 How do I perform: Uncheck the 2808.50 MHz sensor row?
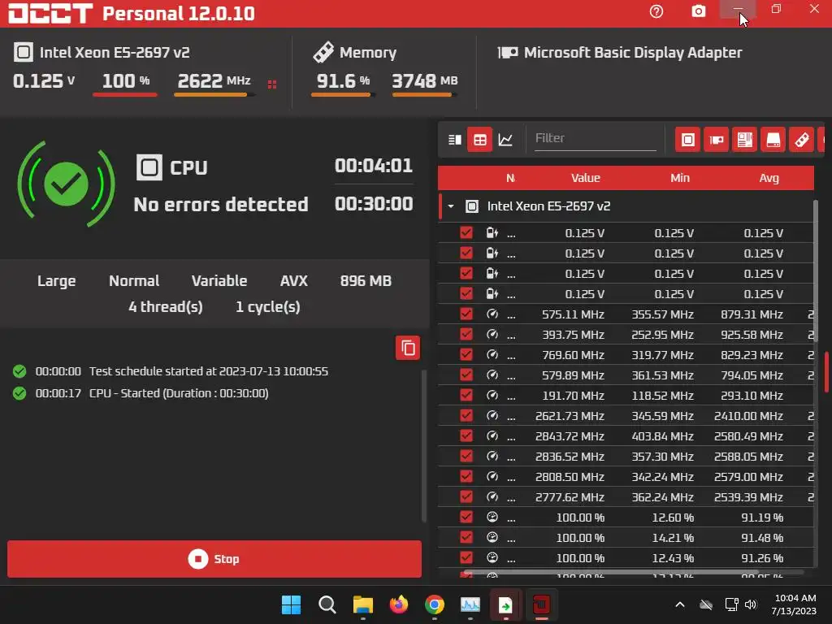(x=466, y=476)
